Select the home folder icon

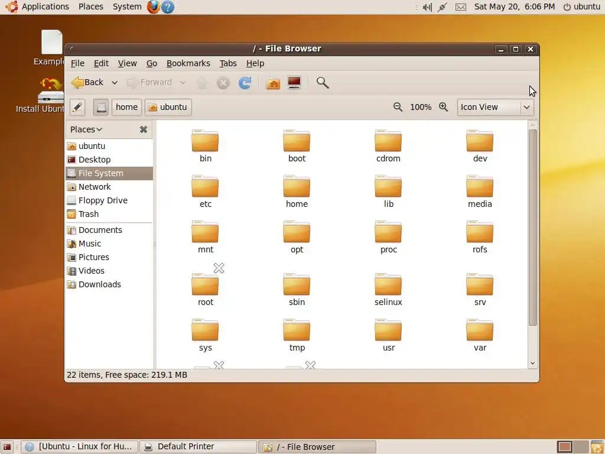click(x=297, y=186)
